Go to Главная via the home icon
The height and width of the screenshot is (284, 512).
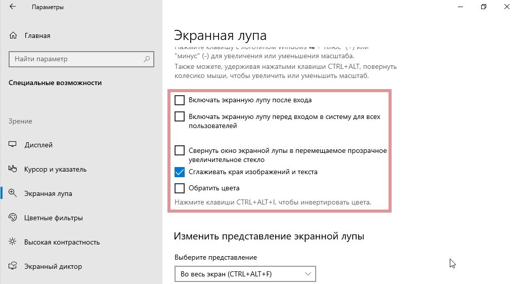(13, 35)
